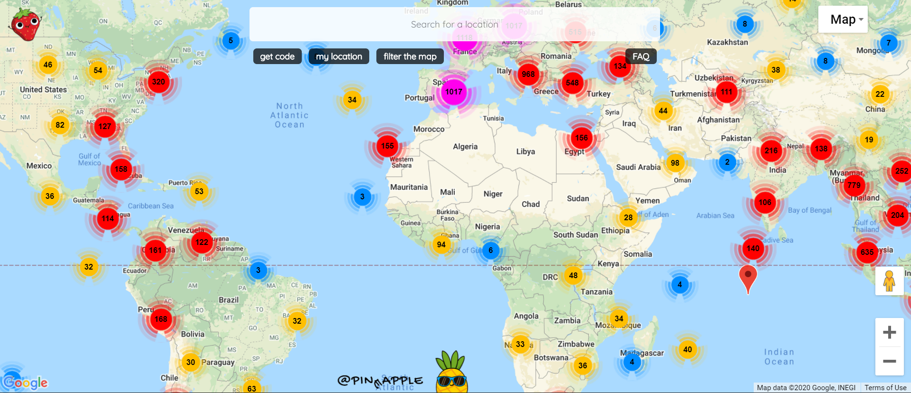Screen dimensions: 911x393
Task: Click the red 168 cluster over Peru
Action: pos(161,319)
